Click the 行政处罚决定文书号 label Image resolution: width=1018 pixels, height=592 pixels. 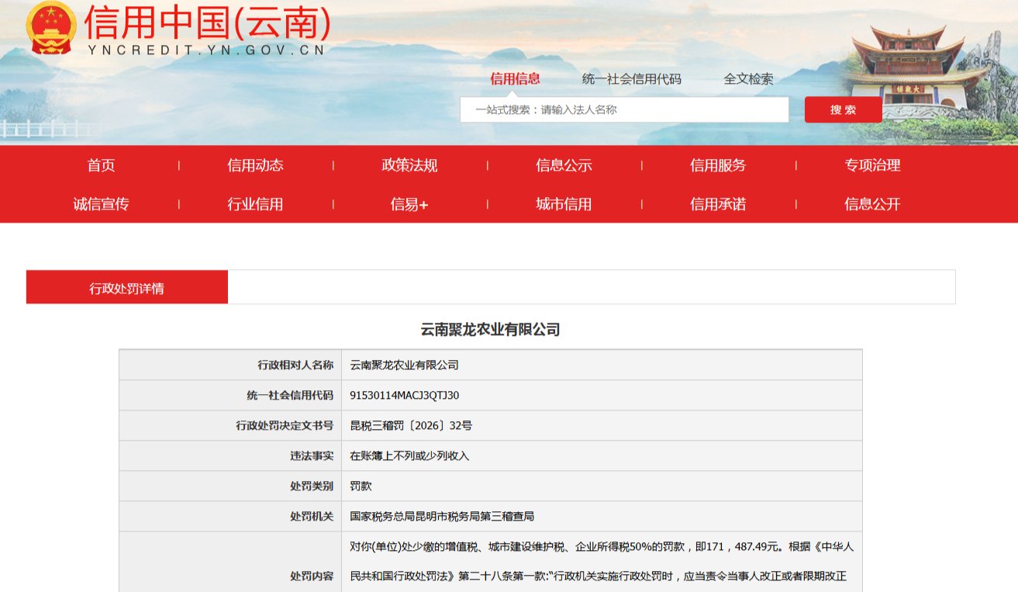(285, 425)
